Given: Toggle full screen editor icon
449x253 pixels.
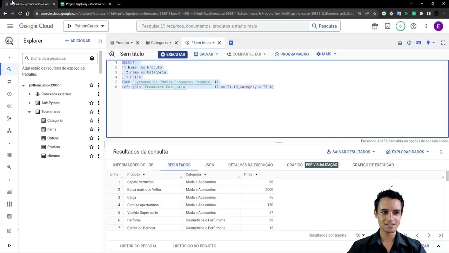Looking at the screenshot, I should 443,43.
